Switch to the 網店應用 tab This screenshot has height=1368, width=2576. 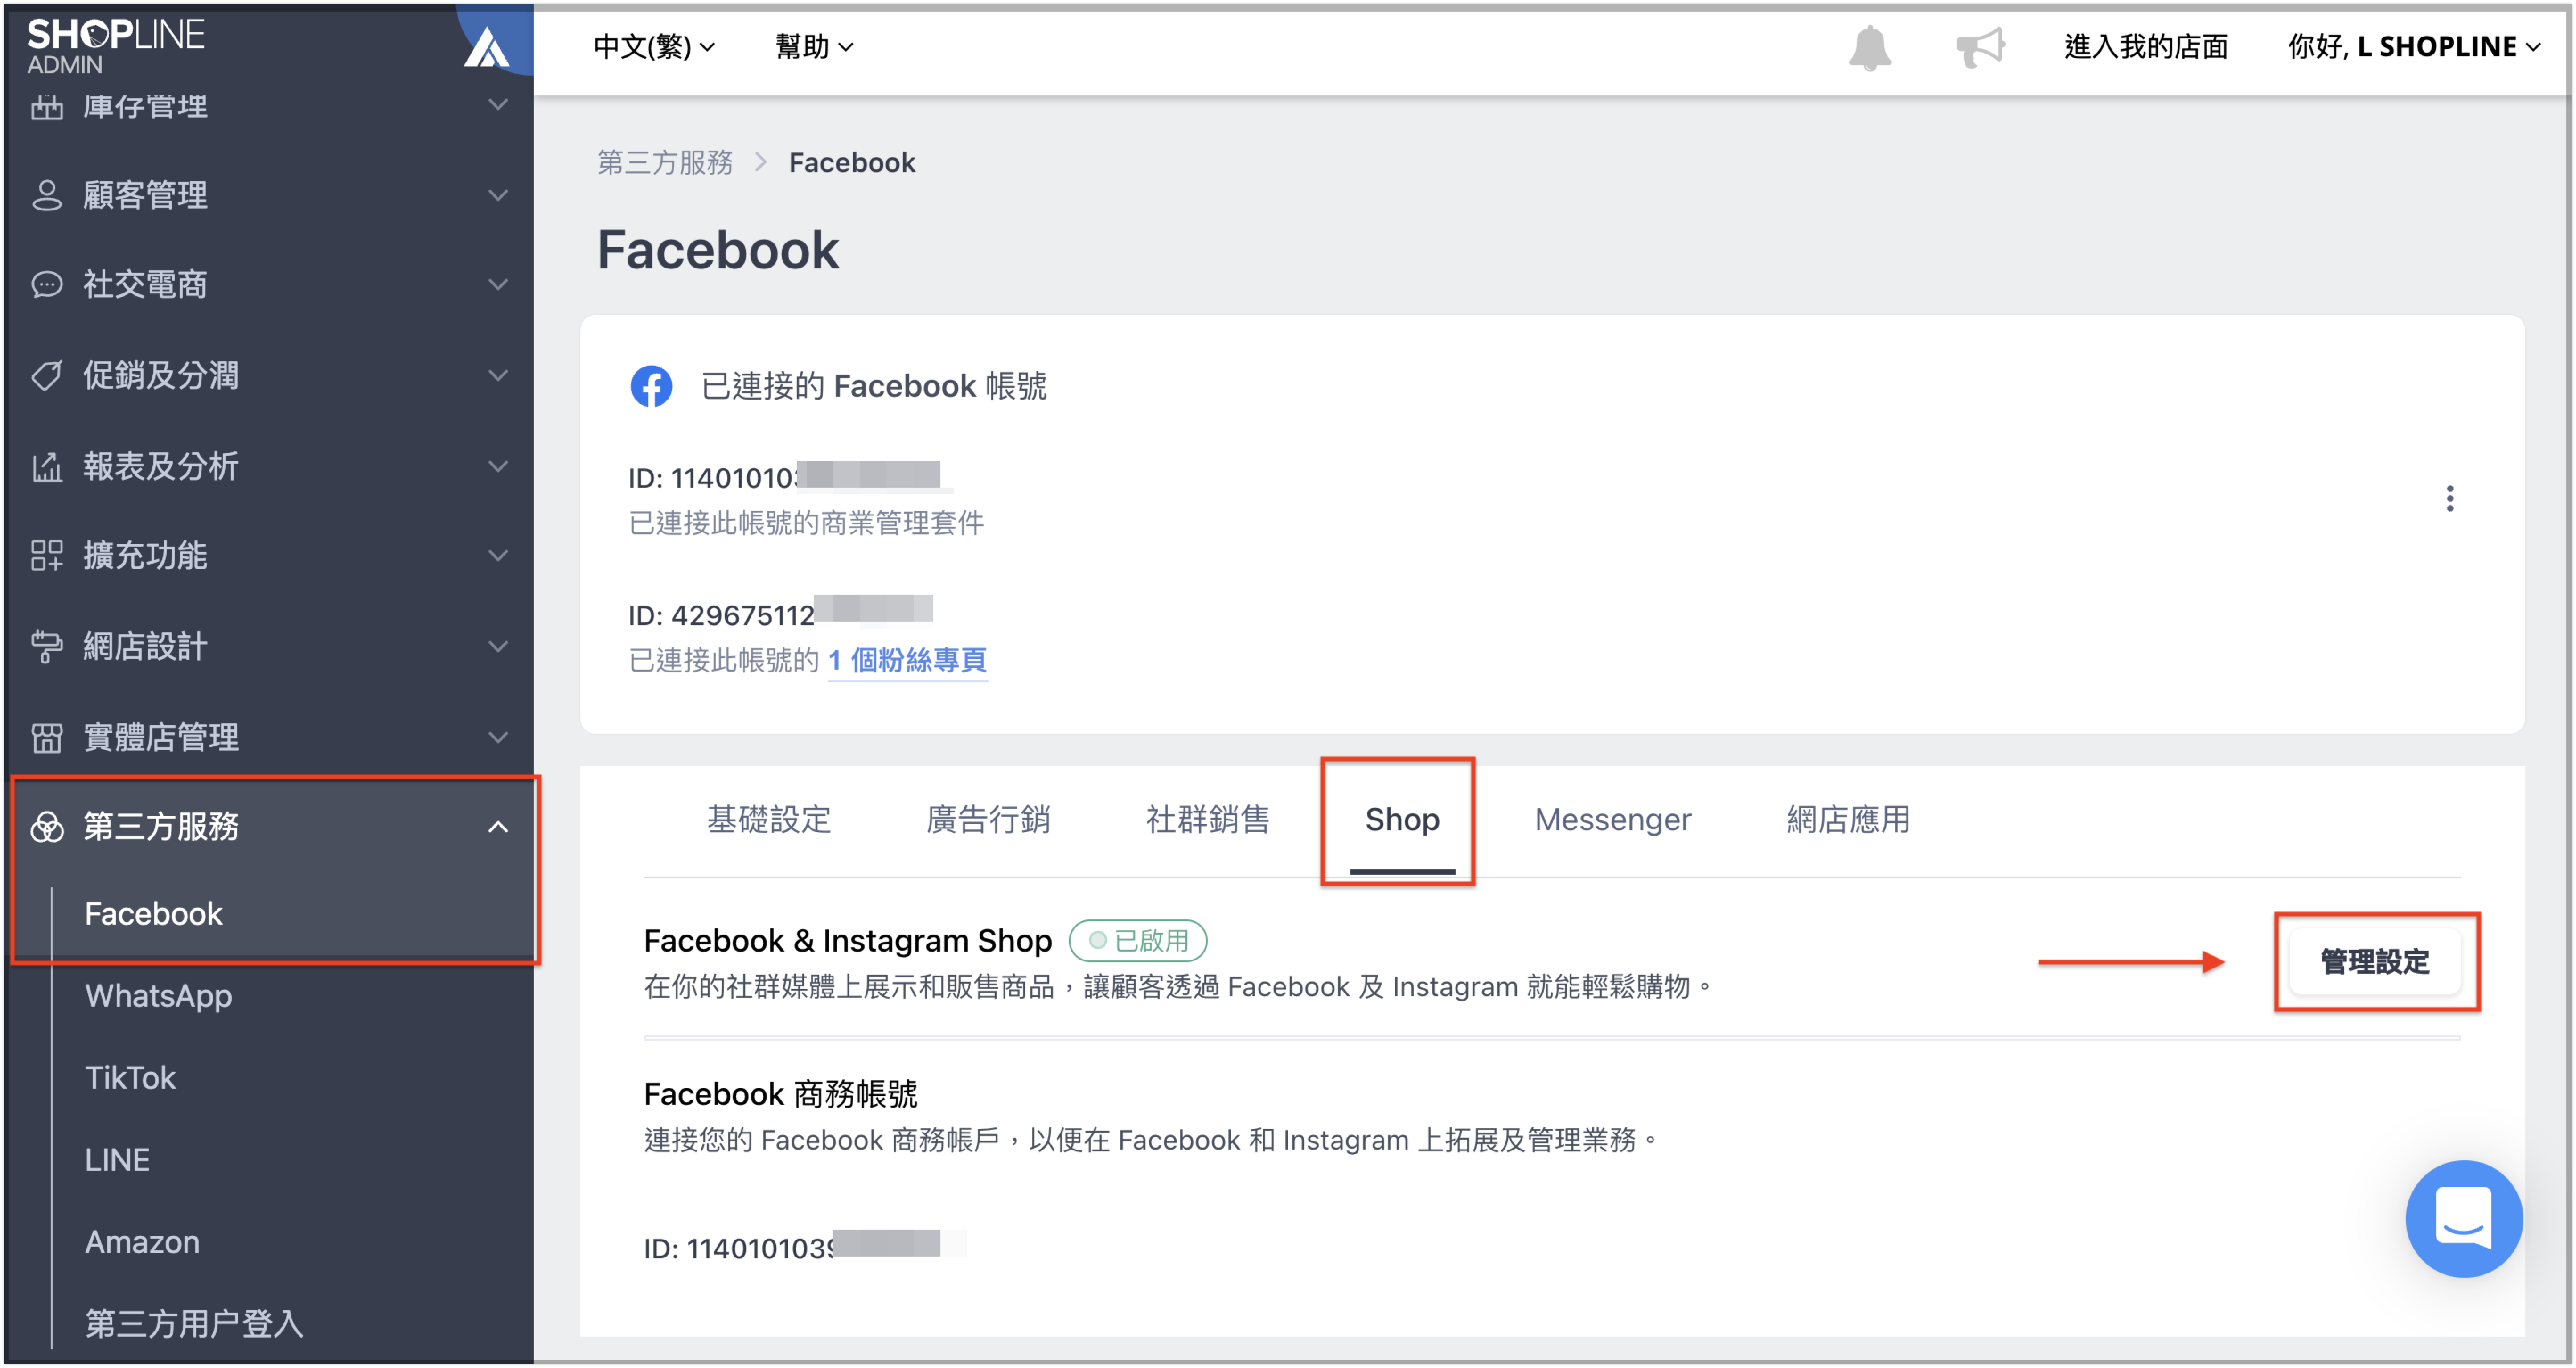point(1848,820)
